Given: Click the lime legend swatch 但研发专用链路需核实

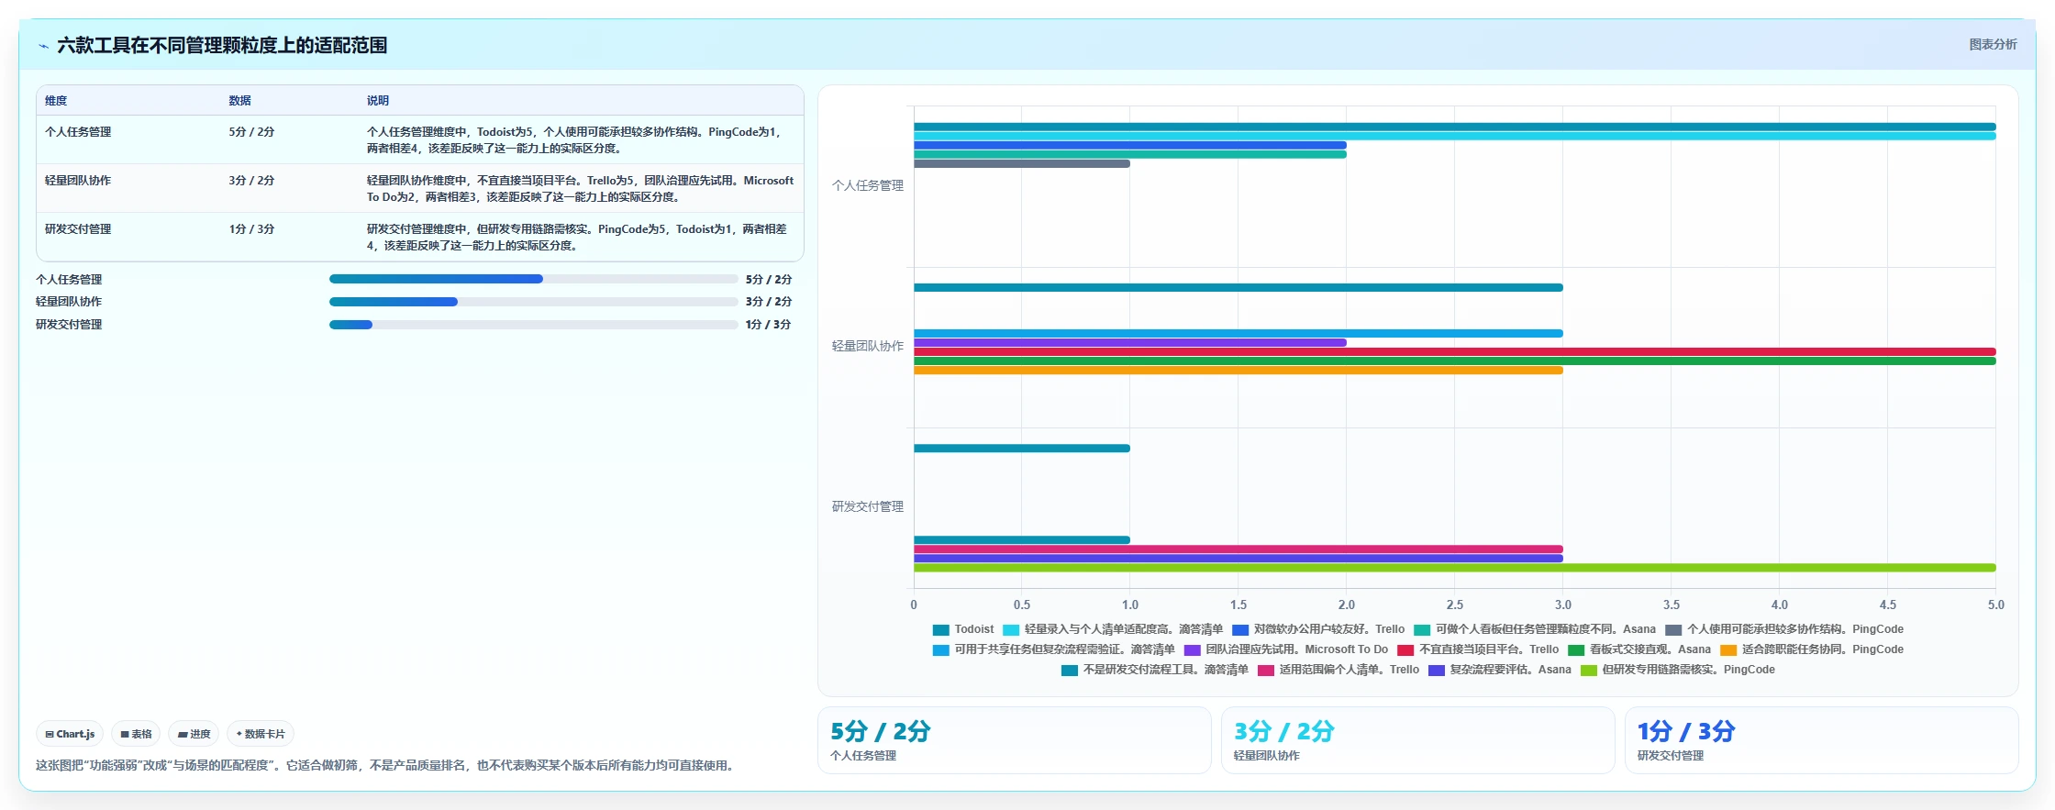Looking at the screenshot, I should click(x=1589, y=671).
